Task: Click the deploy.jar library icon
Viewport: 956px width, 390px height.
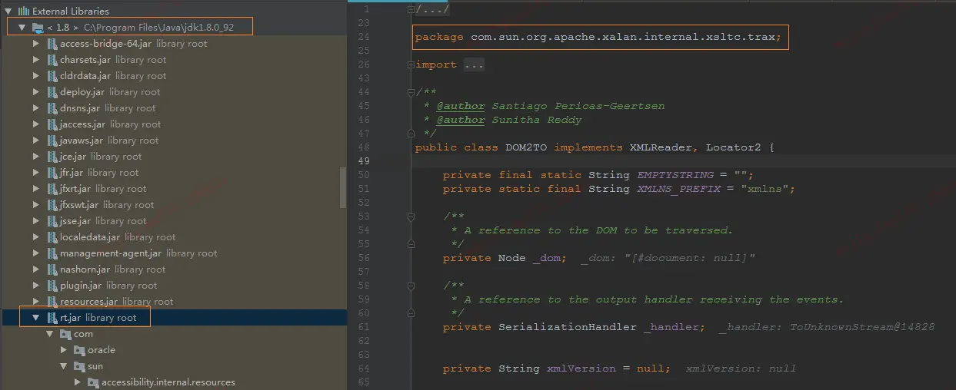Action: (52, 92)
